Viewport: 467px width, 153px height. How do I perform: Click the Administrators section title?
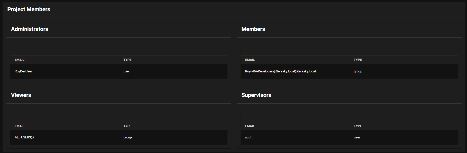(30, 29)
